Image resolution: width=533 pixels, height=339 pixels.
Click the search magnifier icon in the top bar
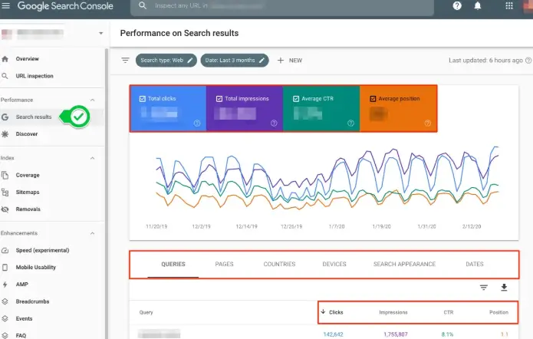coord(143,6)
